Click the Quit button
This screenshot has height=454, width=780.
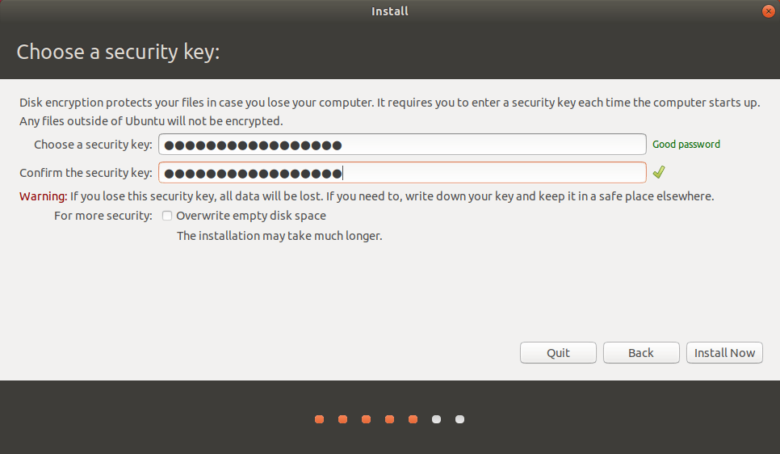558,352
